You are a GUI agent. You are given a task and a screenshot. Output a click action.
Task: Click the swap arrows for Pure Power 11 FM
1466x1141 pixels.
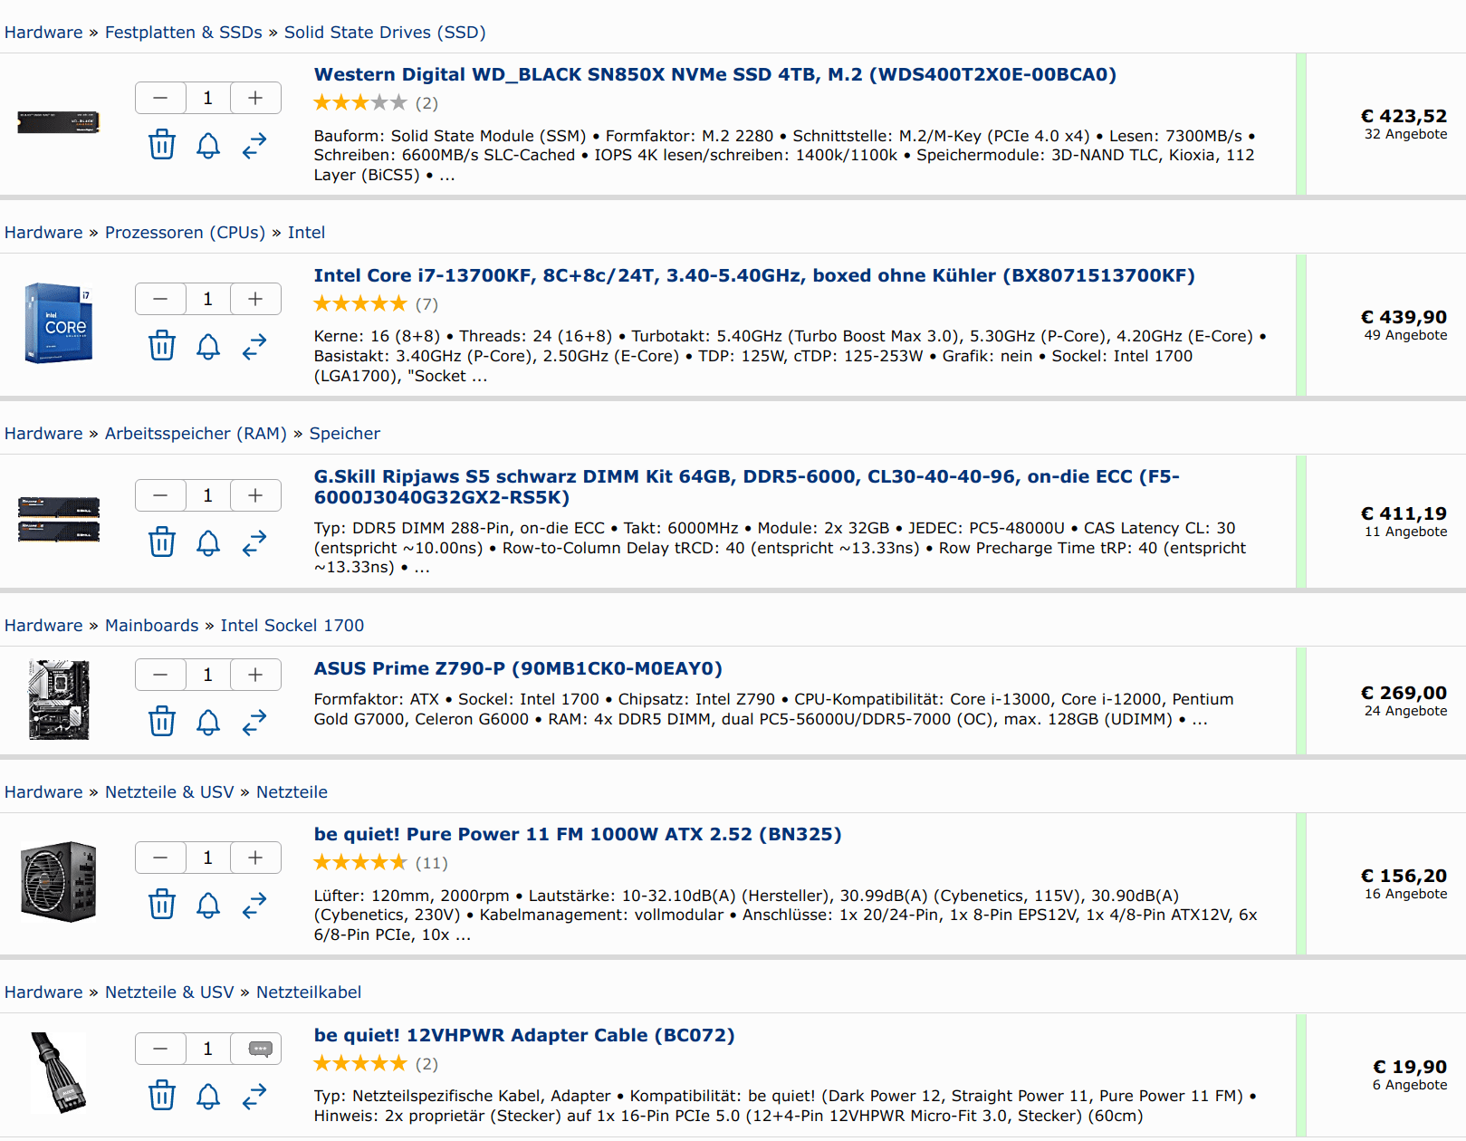point(254,905)
